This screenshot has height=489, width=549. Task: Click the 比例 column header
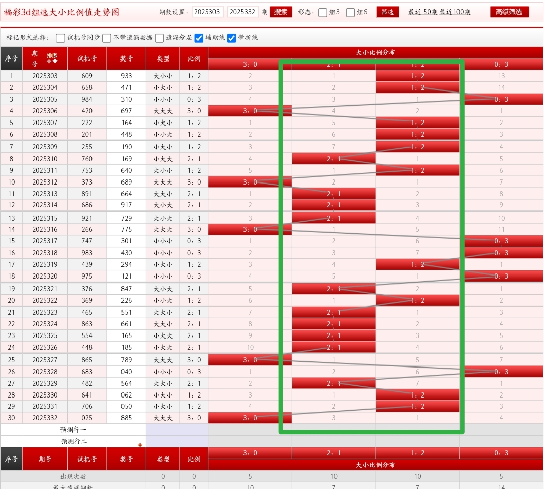point(194,58)
